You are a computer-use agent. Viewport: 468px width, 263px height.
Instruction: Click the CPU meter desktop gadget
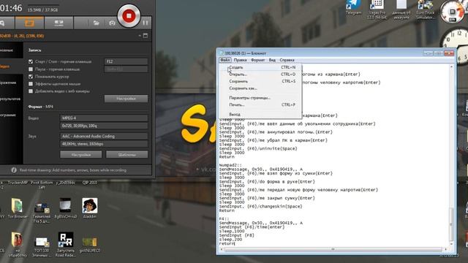point(452,12)
